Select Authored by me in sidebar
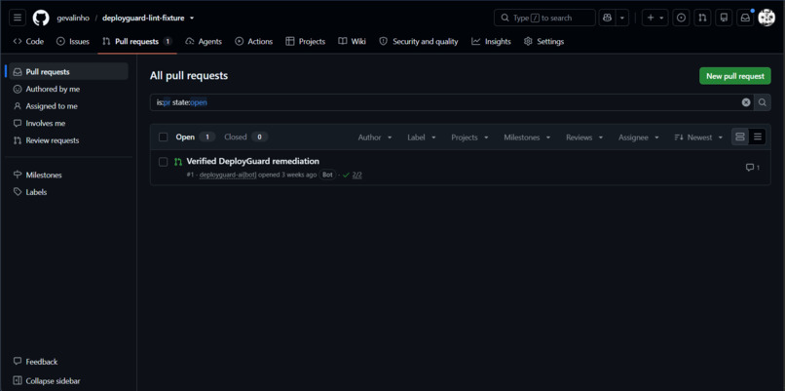 68,89
